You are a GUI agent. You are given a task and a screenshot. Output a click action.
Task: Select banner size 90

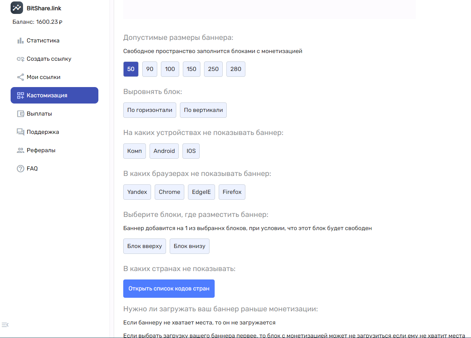[x=150, y=69]
